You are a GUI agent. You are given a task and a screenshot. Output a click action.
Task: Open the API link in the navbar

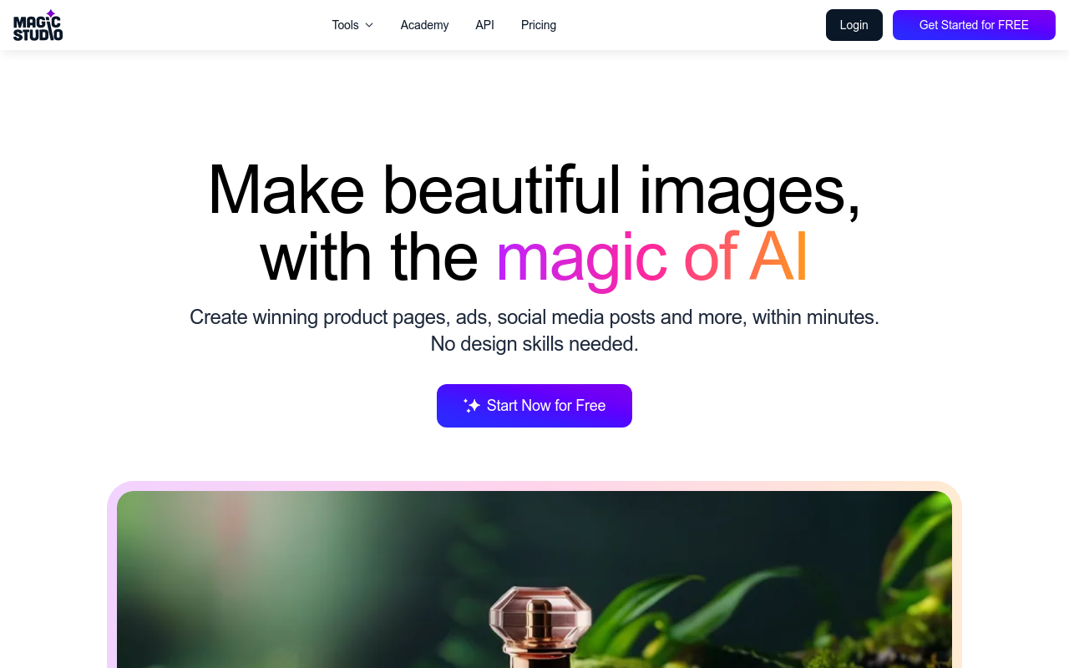point(484,25)
